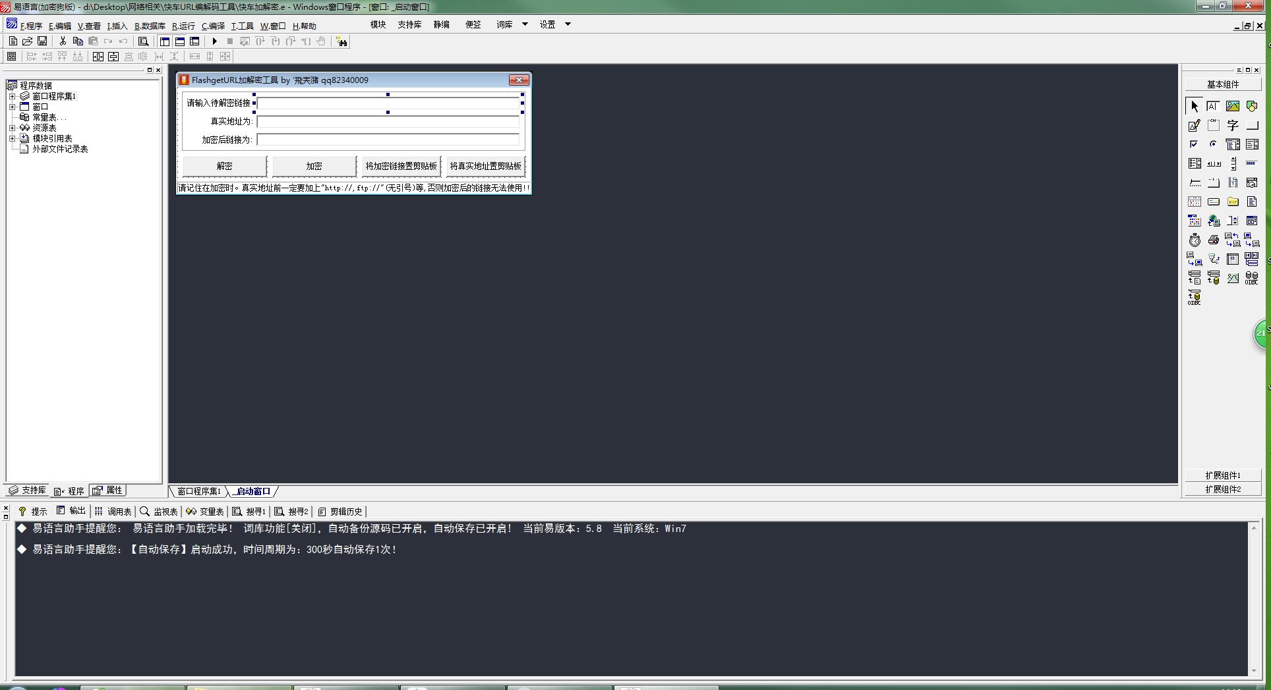Image resolution: width=1271 pixels, height=690 pixels.
Task: Select the printer component icon
Action: [x=1214, y=240]
